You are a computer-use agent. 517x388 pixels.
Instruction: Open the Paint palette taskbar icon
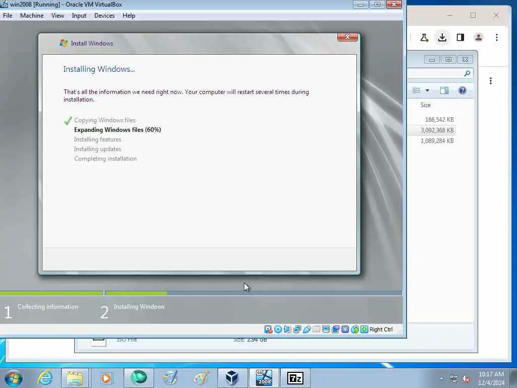201,378
